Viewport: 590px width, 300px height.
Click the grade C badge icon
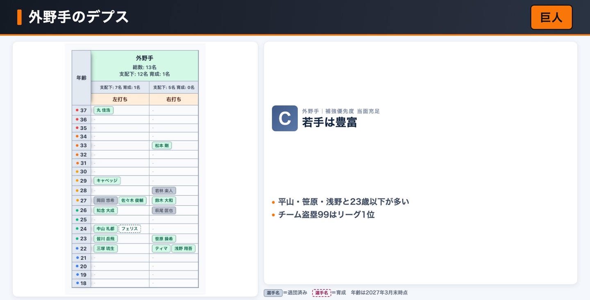point(285,118)
